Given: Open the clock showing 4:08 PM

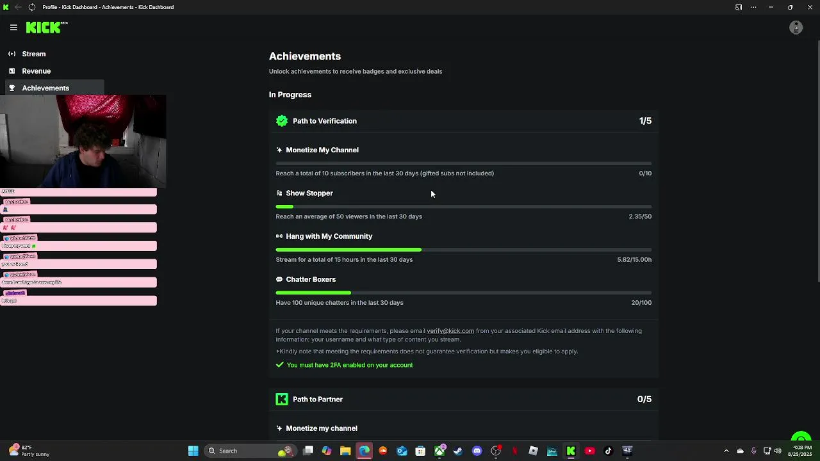Looking at the screenshot, I should point(799,451).
